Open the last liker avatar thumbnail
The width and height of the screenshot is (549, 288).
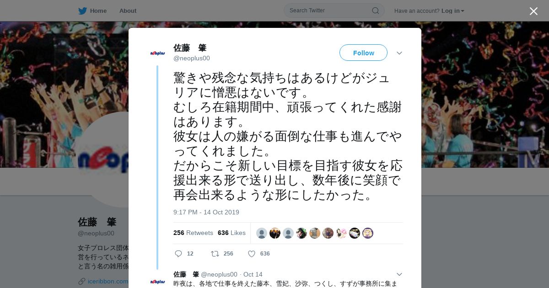(368, 233)
